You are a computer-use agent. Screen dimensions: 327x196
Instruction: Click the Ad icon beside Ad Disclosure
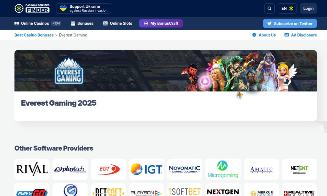point(287,35)
